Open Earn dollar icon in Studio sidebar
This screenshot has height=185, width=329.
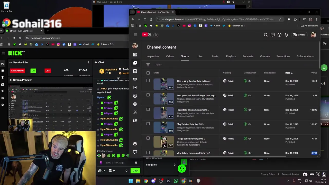135,104
